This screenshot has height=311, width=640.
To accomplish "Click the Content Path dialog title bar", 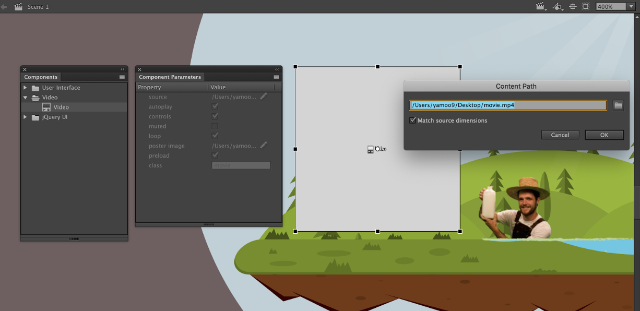I will click(516, 87).
